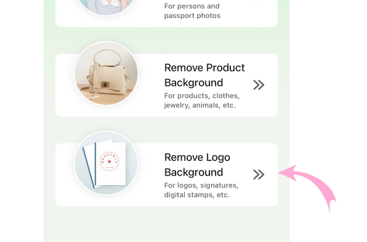Click the pink curved arrow annotation
The image size is (367, 242).
point(308,188)
